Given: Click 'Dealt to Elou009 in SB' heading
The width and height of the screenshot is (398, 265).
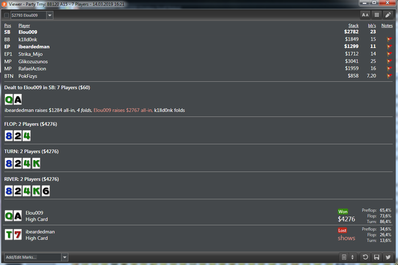Looking at the screenshot, I should pos(47,87).
